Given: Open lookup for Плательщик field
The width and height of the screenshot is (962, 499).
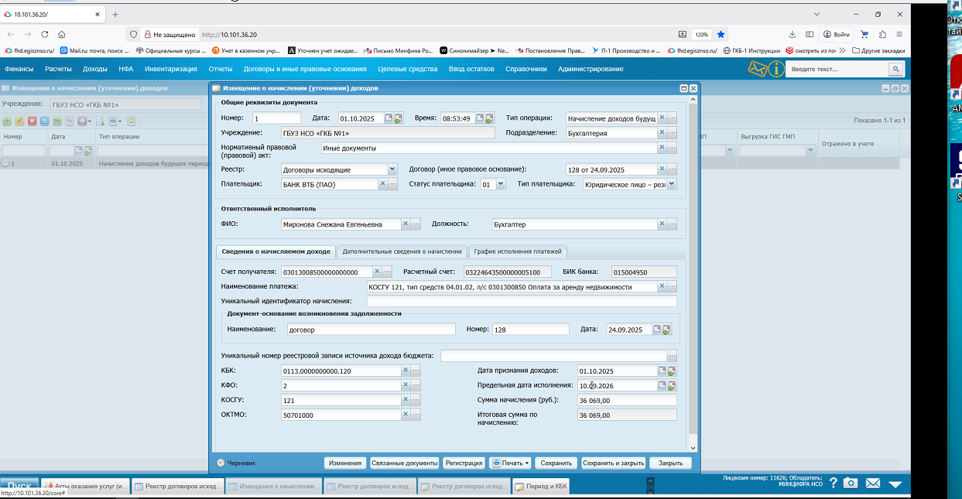Looking at the screenshot, I should 392,184.
